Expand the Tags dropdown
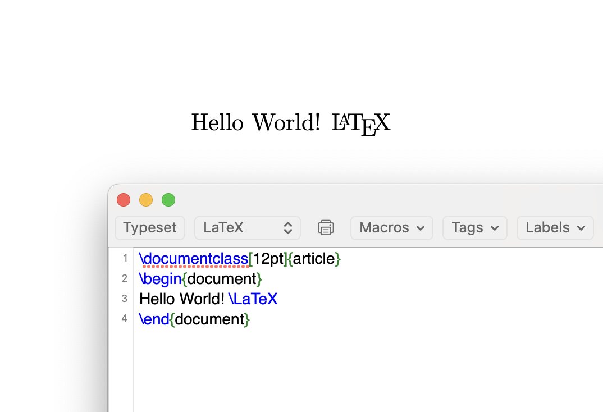Screen dimensions: 603x412 pyautogui.click(x=475, y=227)
